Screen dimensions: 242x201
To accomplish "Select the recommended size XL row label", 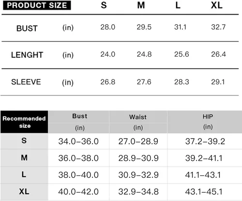I will (24, 192).
